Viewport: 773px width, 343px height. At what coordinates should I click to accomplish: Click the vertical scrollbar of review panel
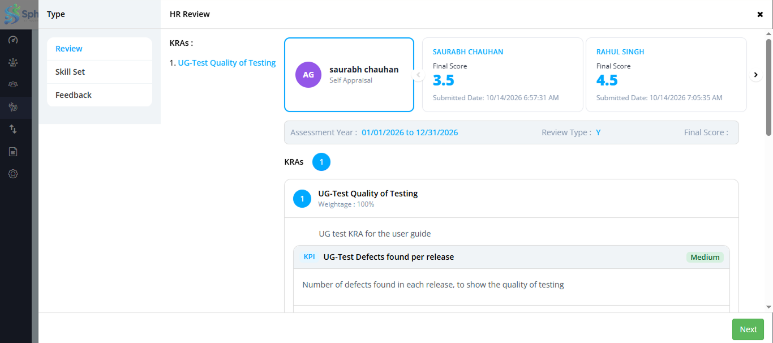pos(768,88)
